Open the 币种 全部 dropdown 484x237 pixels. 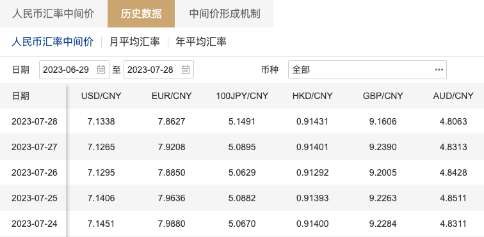tap(367, 70)
